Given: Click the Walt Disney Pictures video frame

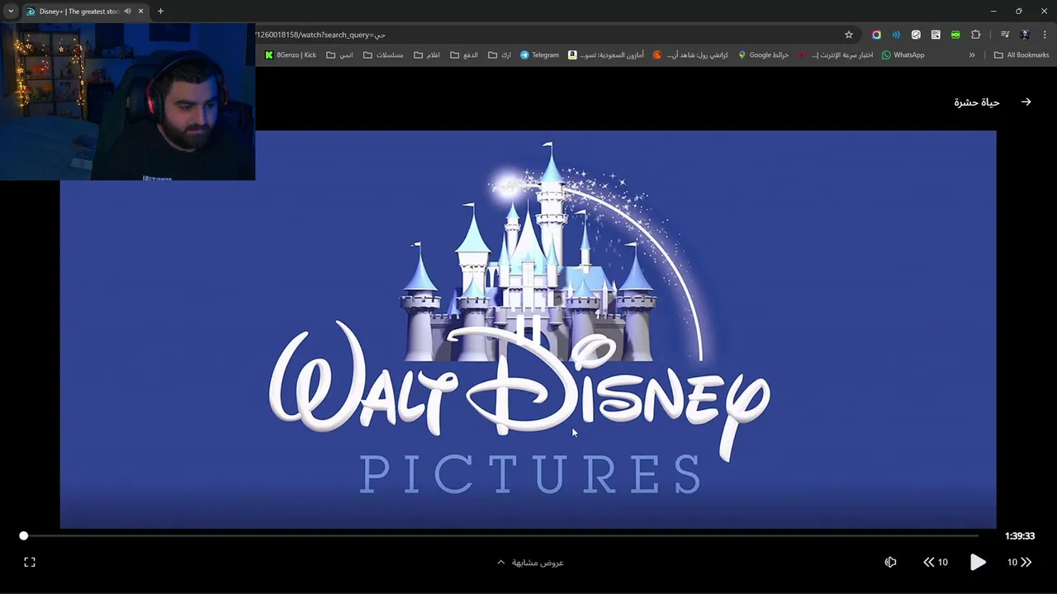Looking at the screenshot, I should pyautogui.click(x=528, y=329).
